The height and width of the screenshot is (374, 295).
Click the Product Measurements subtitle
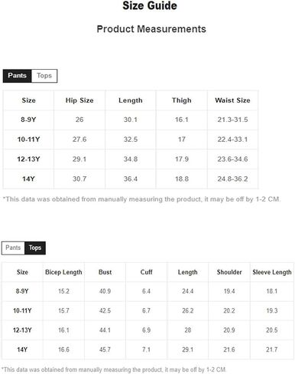(x=151, y=29)
